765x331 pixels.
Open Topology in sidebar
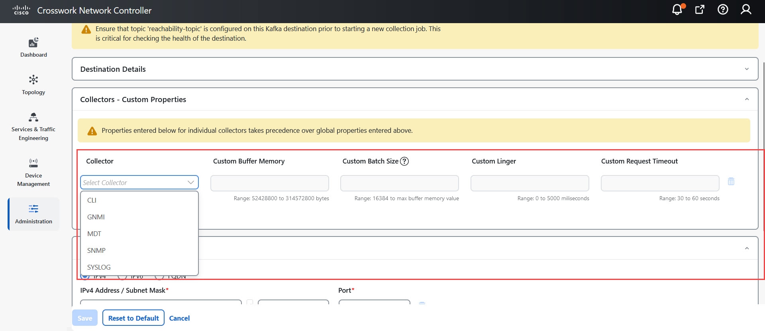[33, 85]
